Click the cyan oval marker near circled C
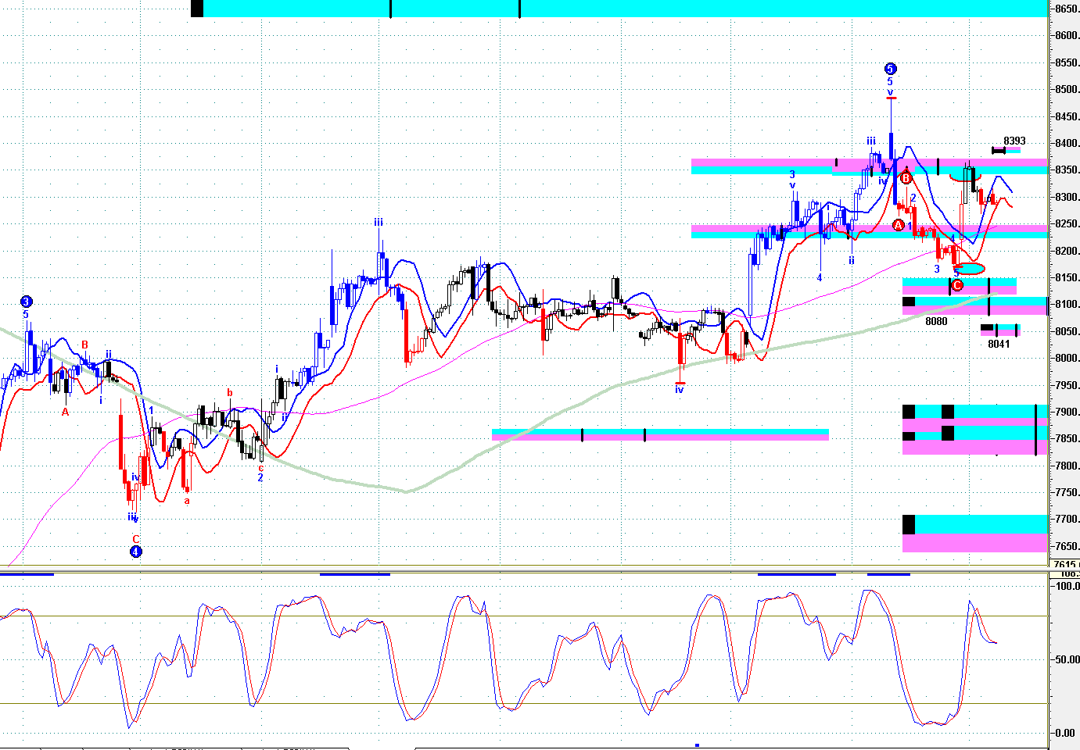The width and height of the screenshot is (1080, 750). (970, 268)
